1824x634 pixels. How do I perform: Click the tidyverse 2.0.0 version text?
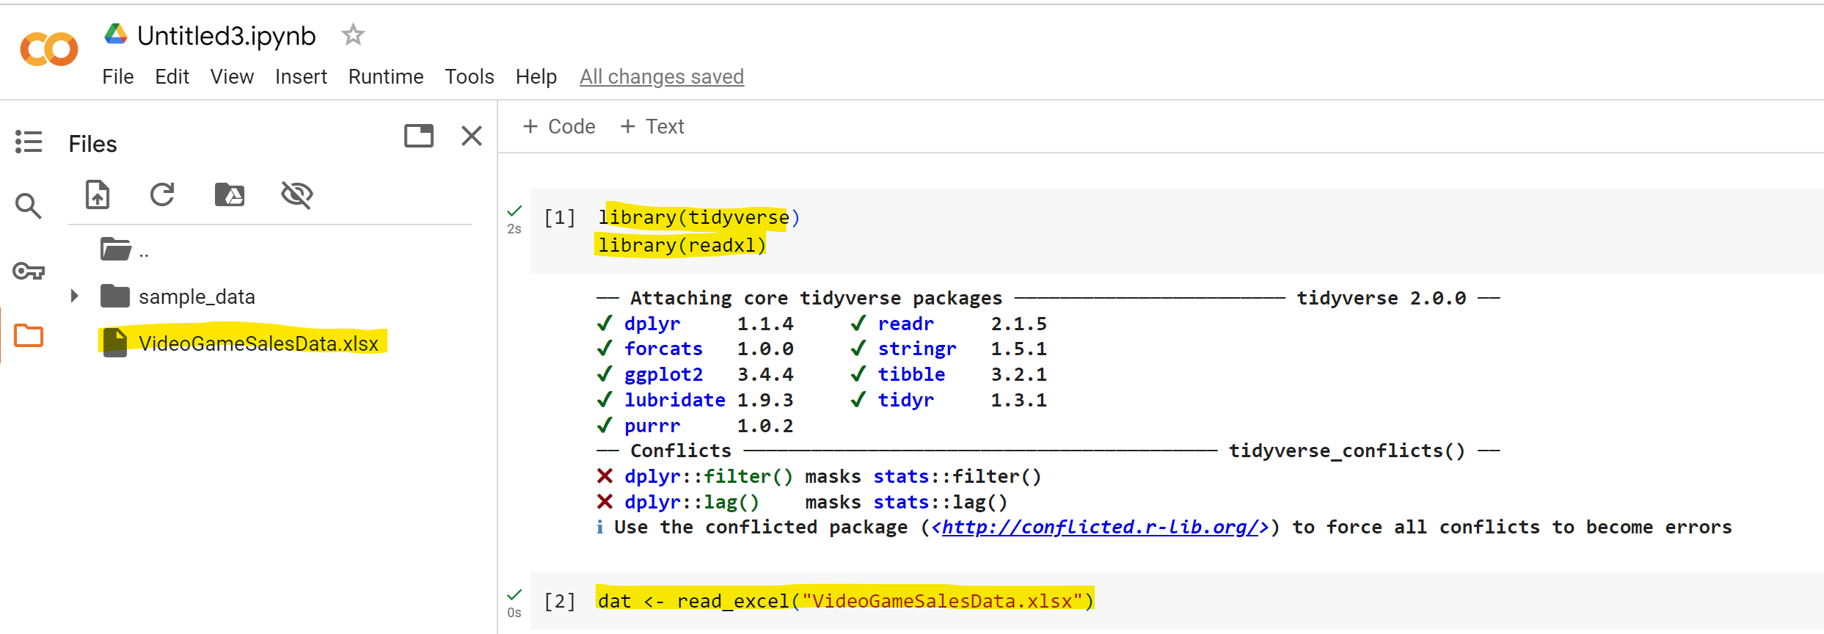tap(1382, 298)
